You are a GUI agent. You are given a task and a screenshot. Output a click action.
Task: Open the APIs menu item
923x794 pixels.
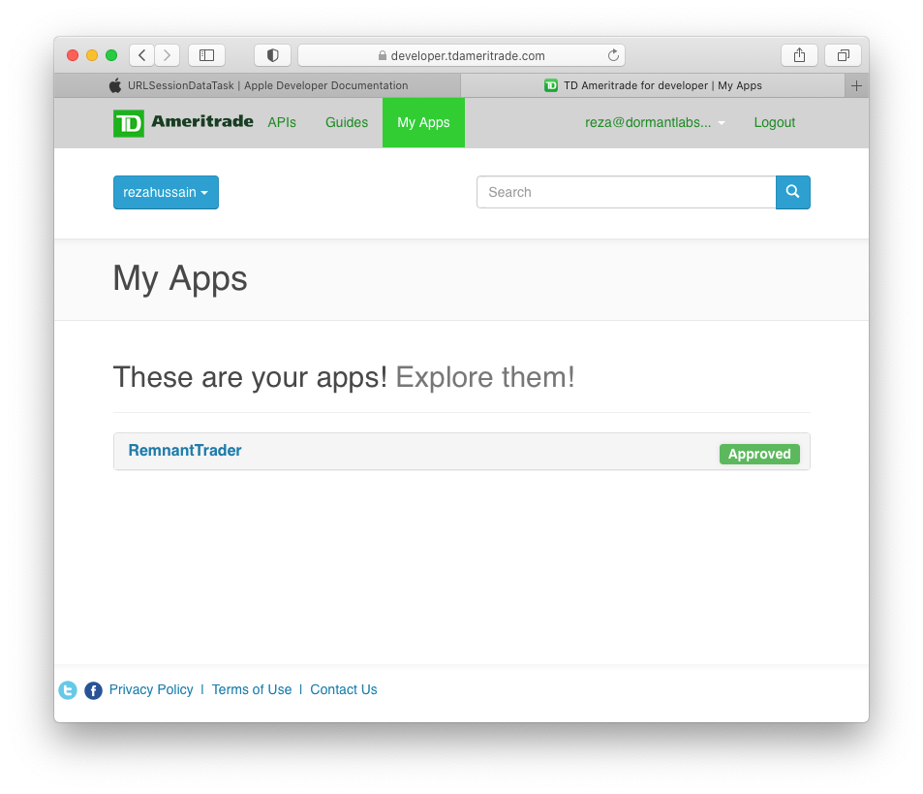point(282,122)
